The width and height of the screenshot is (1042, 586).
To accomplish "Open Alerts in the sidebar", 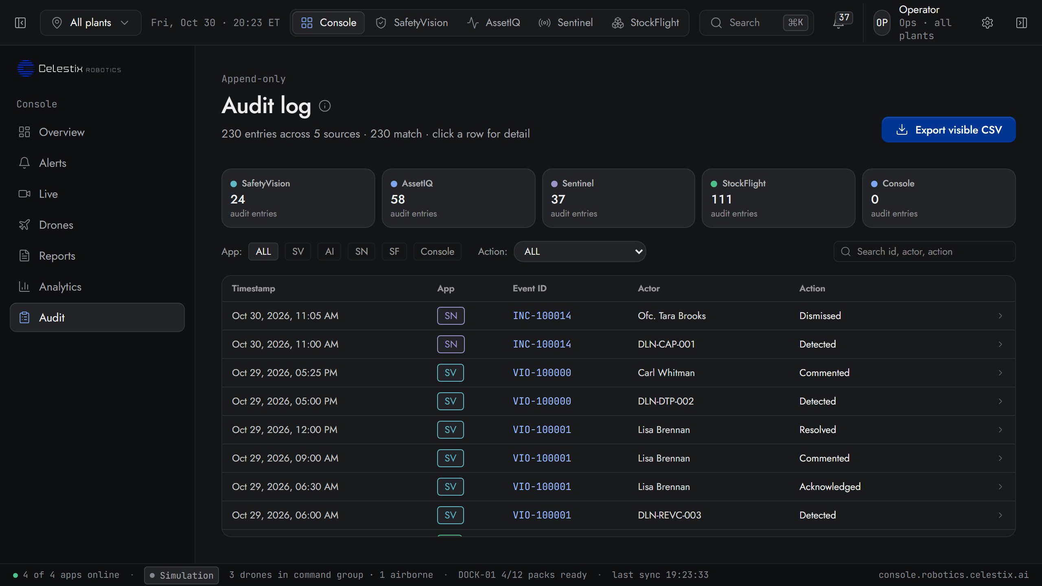I will pos(97,163).
